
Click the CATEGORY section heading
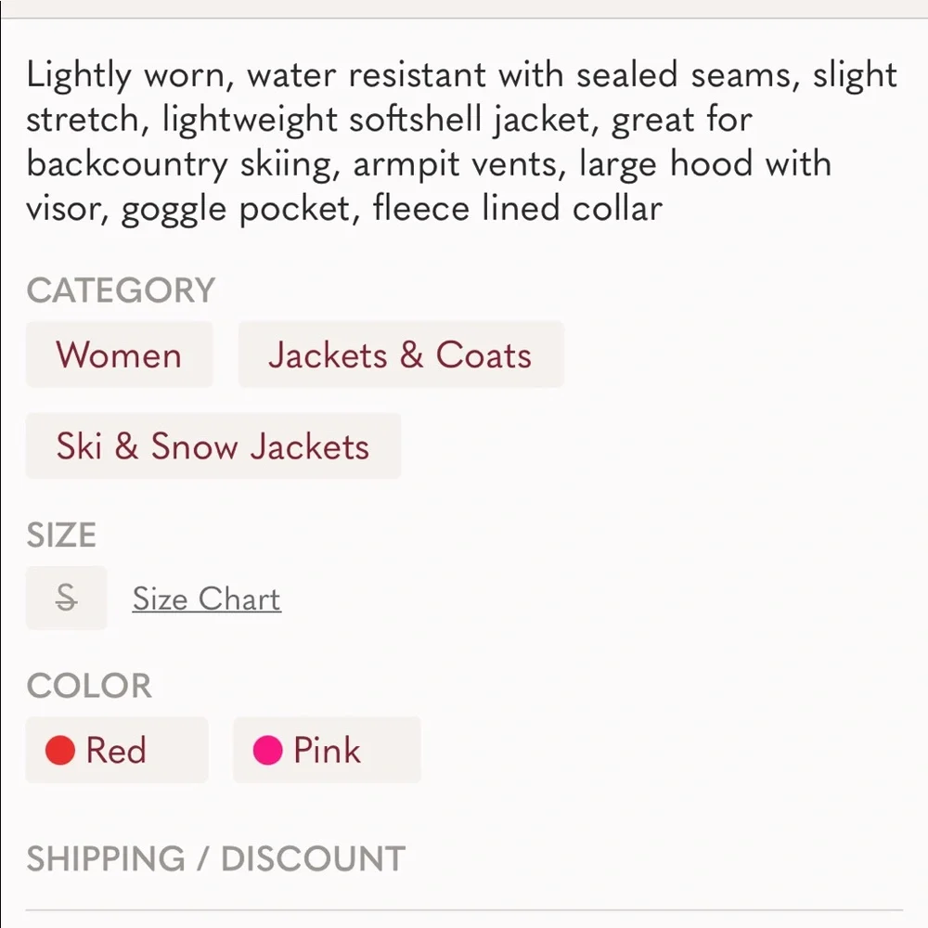(121, 290)
